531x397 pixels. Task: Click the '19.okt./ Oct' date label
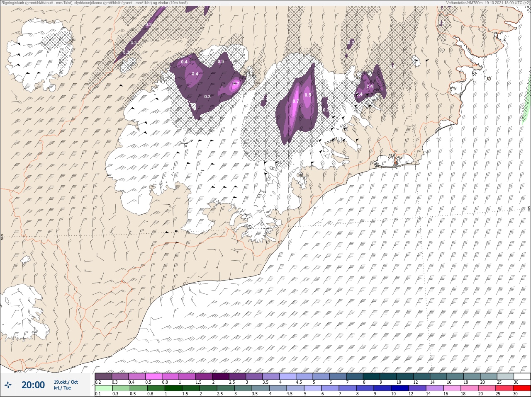click(x=66, y=382)
